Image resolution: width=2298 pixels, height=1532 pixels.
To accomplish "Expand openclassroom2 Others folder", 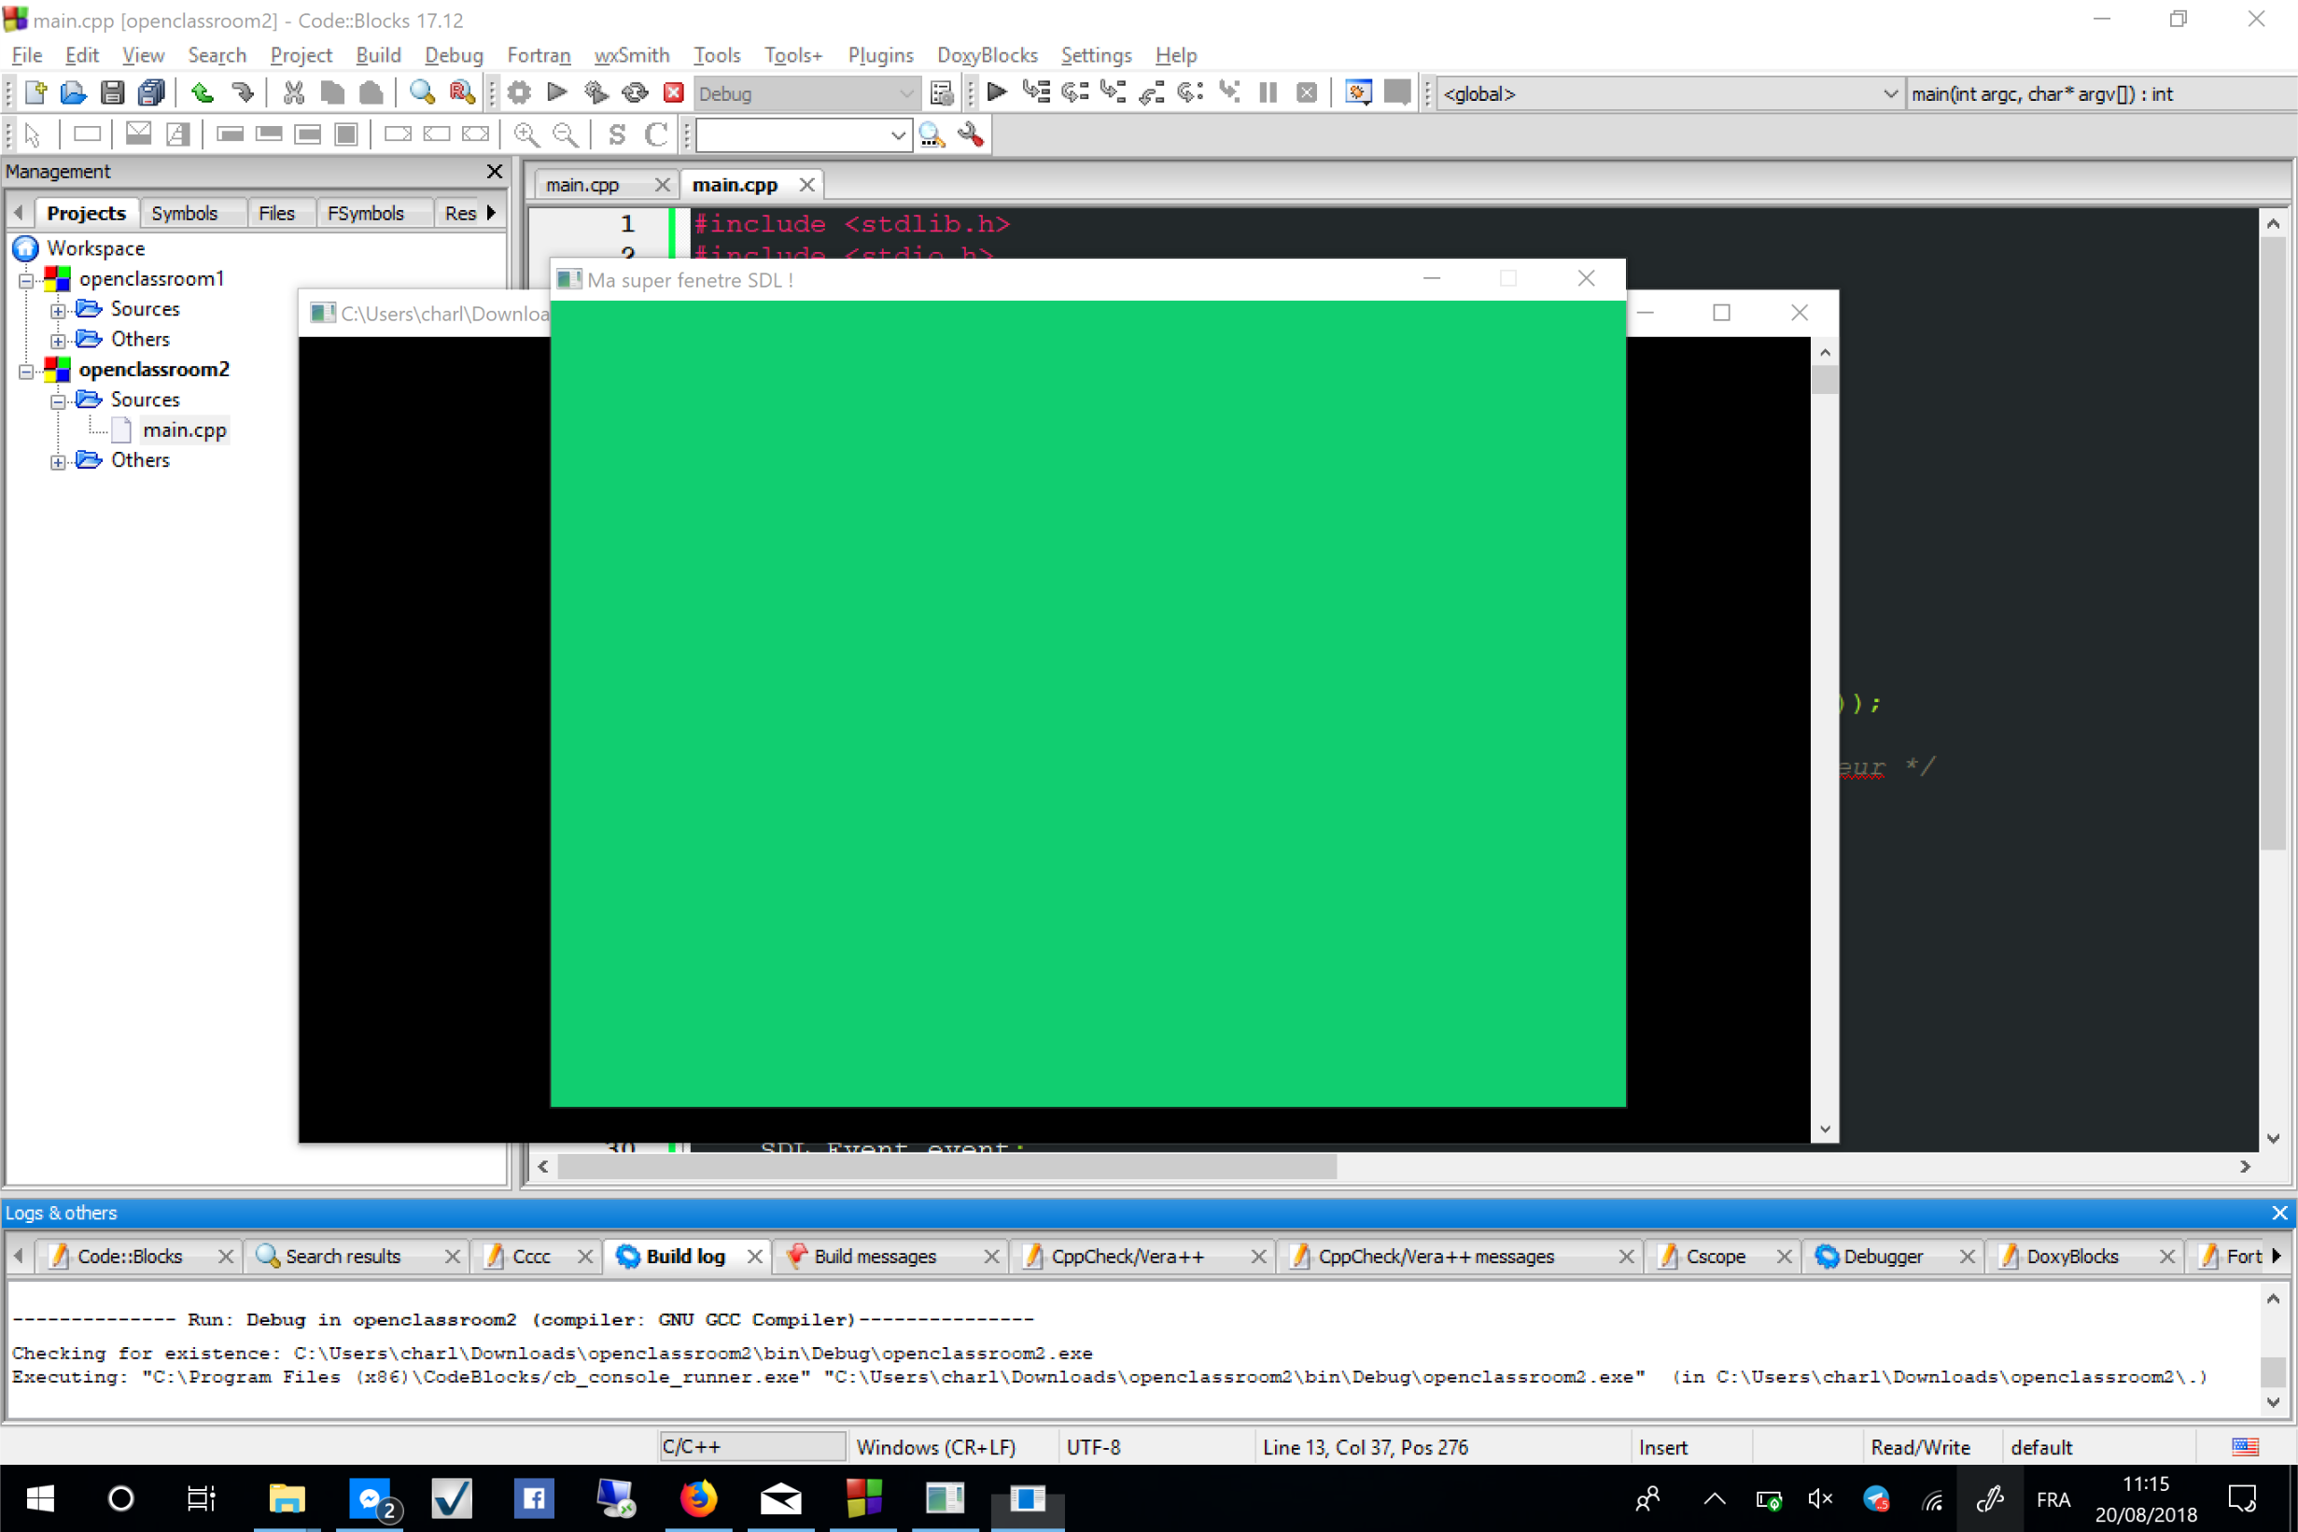I will click(x=59, y=462).
